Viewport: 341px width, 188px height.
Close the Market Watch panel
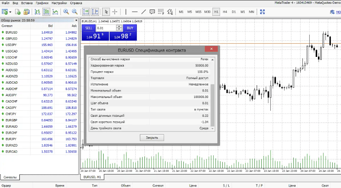coord(76,20)
